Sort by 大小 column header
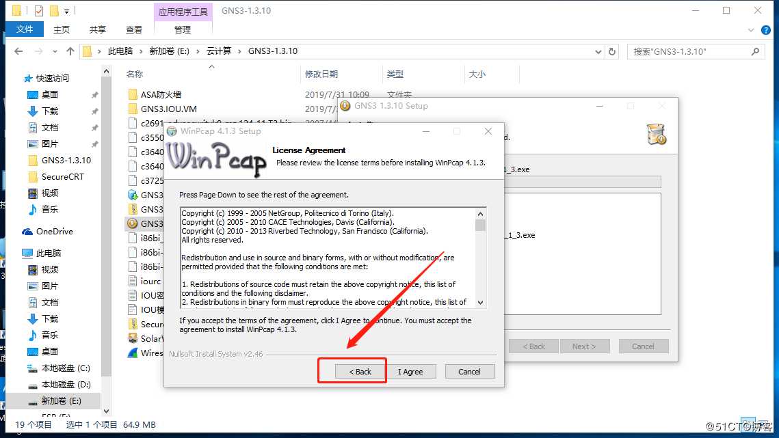779x438 pixels. tap(477, 74)
